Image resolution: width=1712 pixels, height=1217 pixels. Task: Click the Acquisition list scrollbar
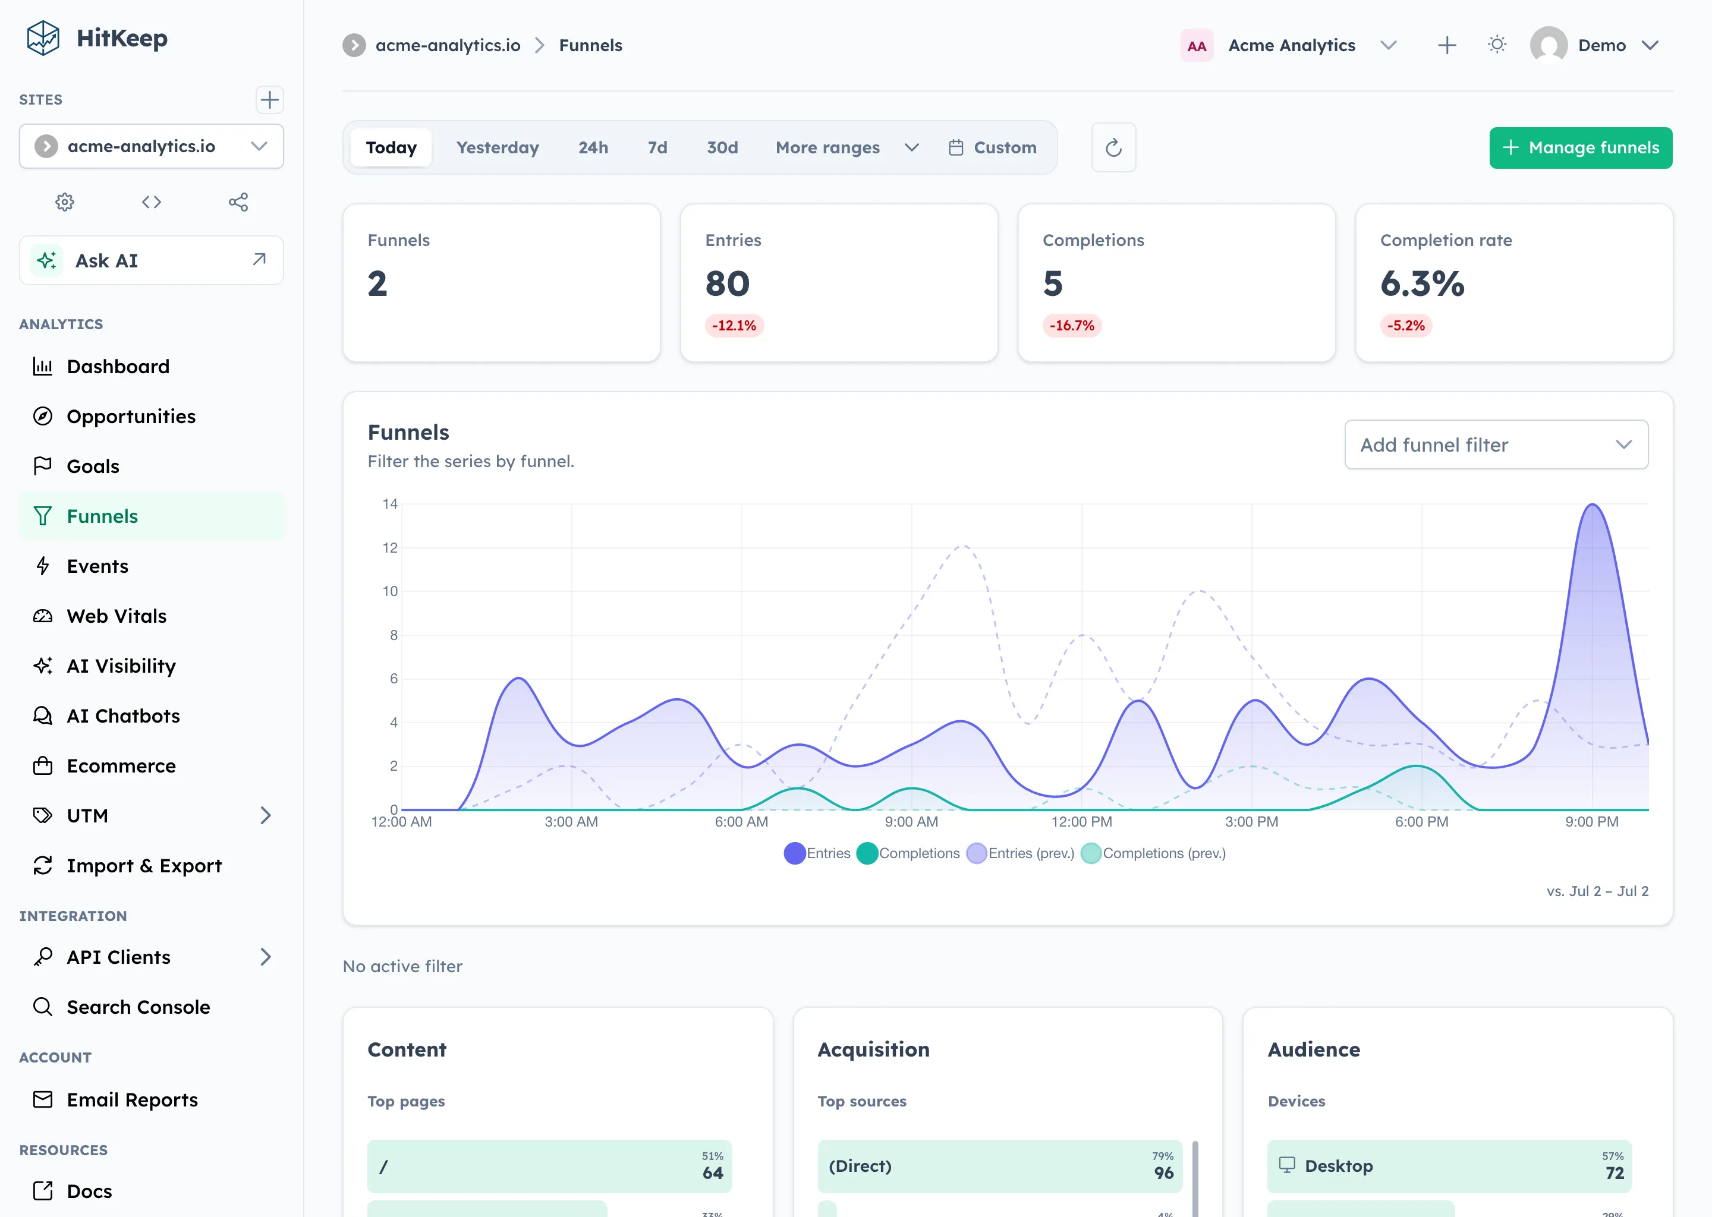click(1195, 1178)
